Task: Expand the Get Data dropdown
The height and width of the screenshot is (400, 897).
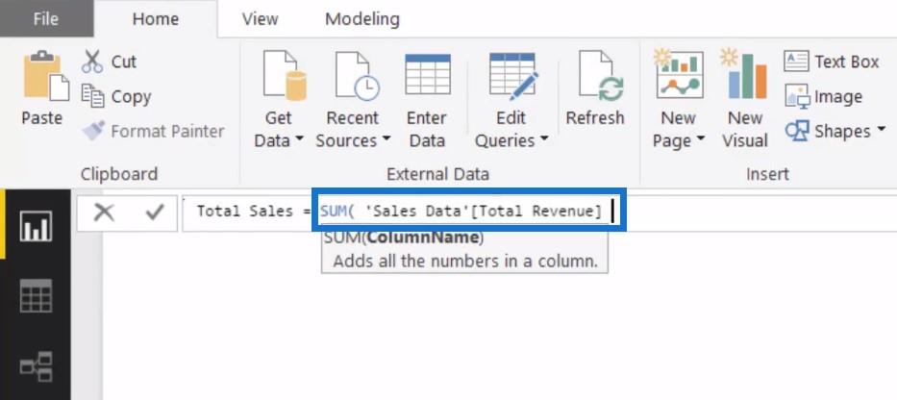Action: [300, 140]
